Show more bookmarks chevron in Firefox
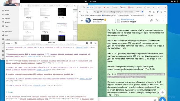Viewport: 180px width, 101px height. [165, 15]
